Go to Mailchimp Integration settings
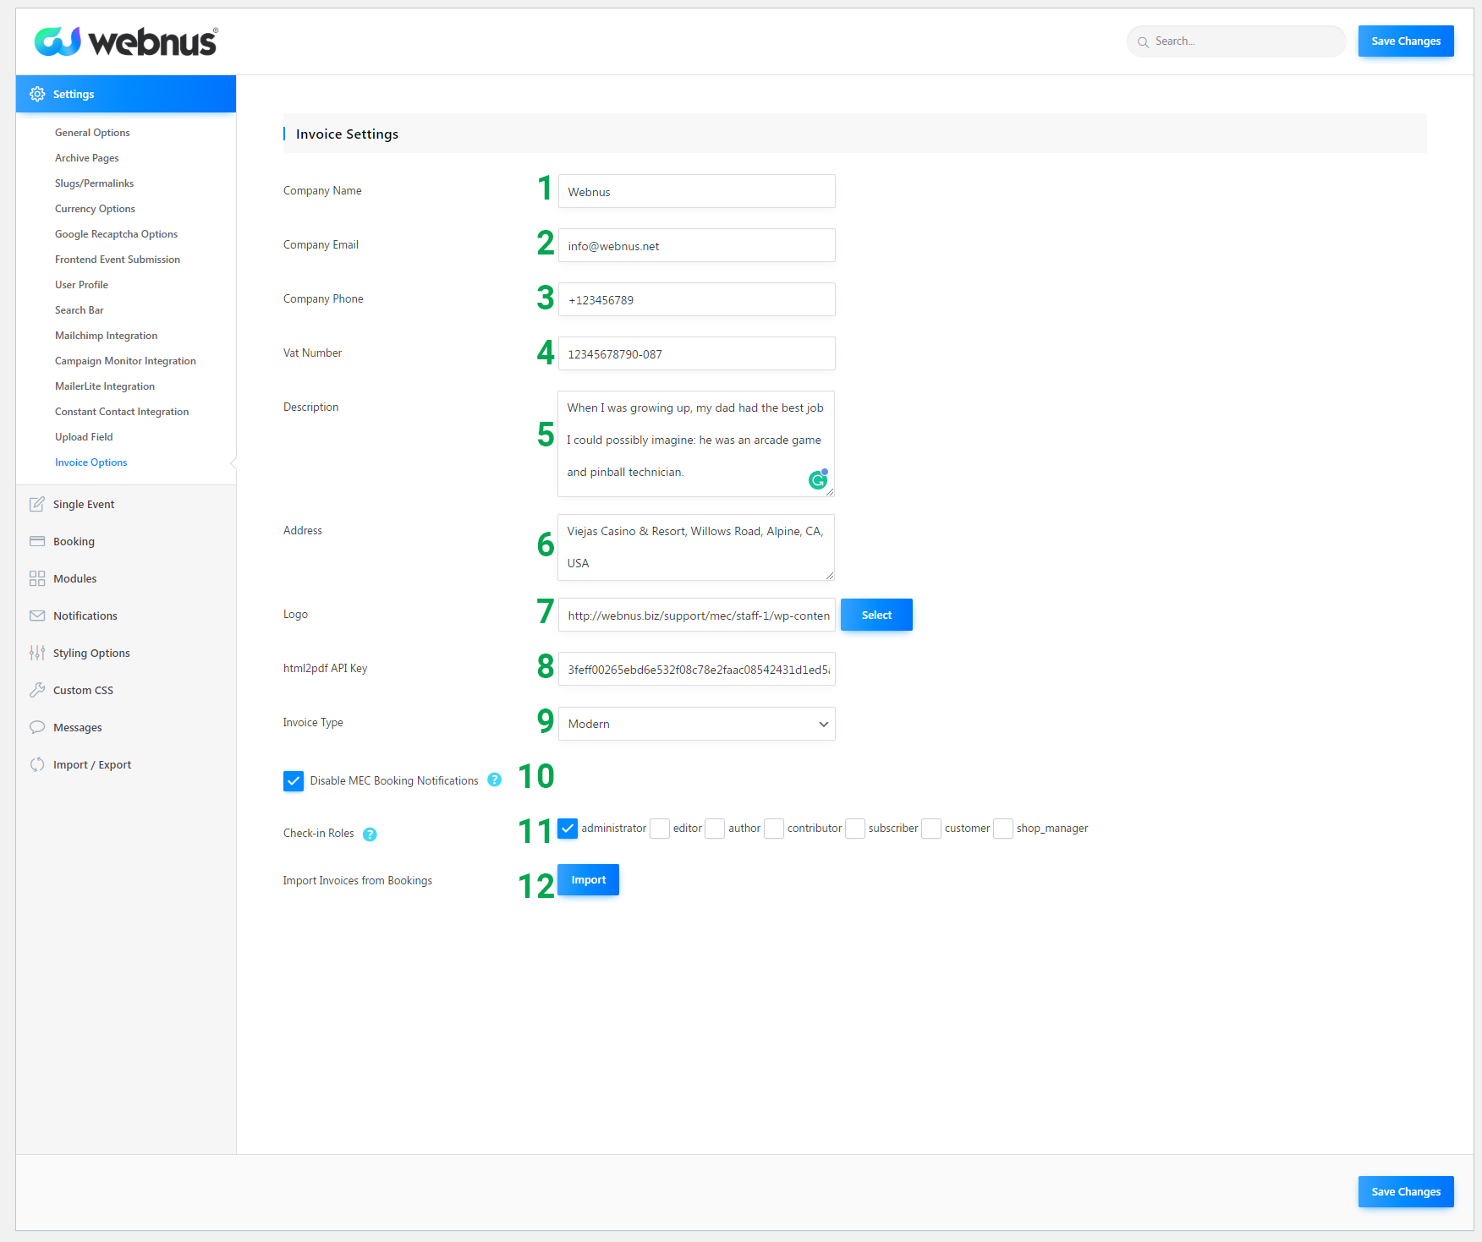This screenshot has height=1242, width=1482. (106, 336)
